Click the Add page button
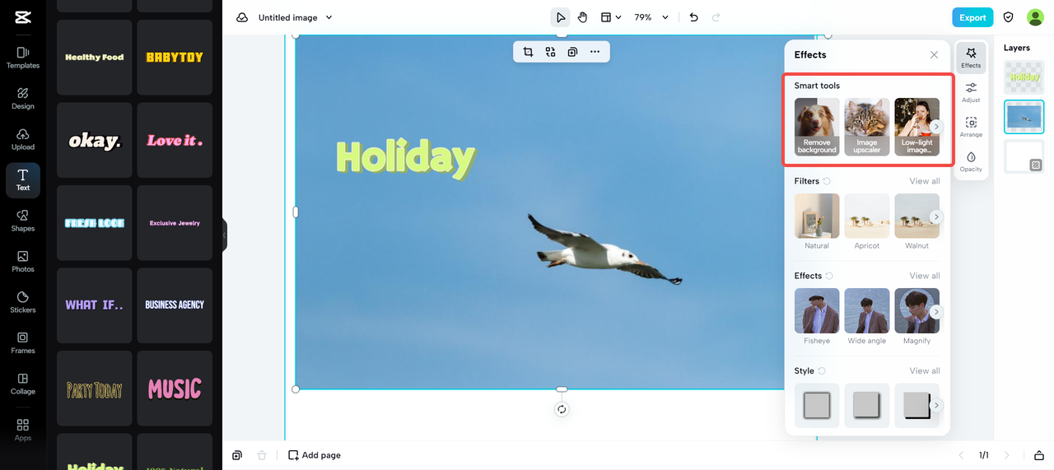The width and height of the screenshot is (1054, 470). (315, 455)
